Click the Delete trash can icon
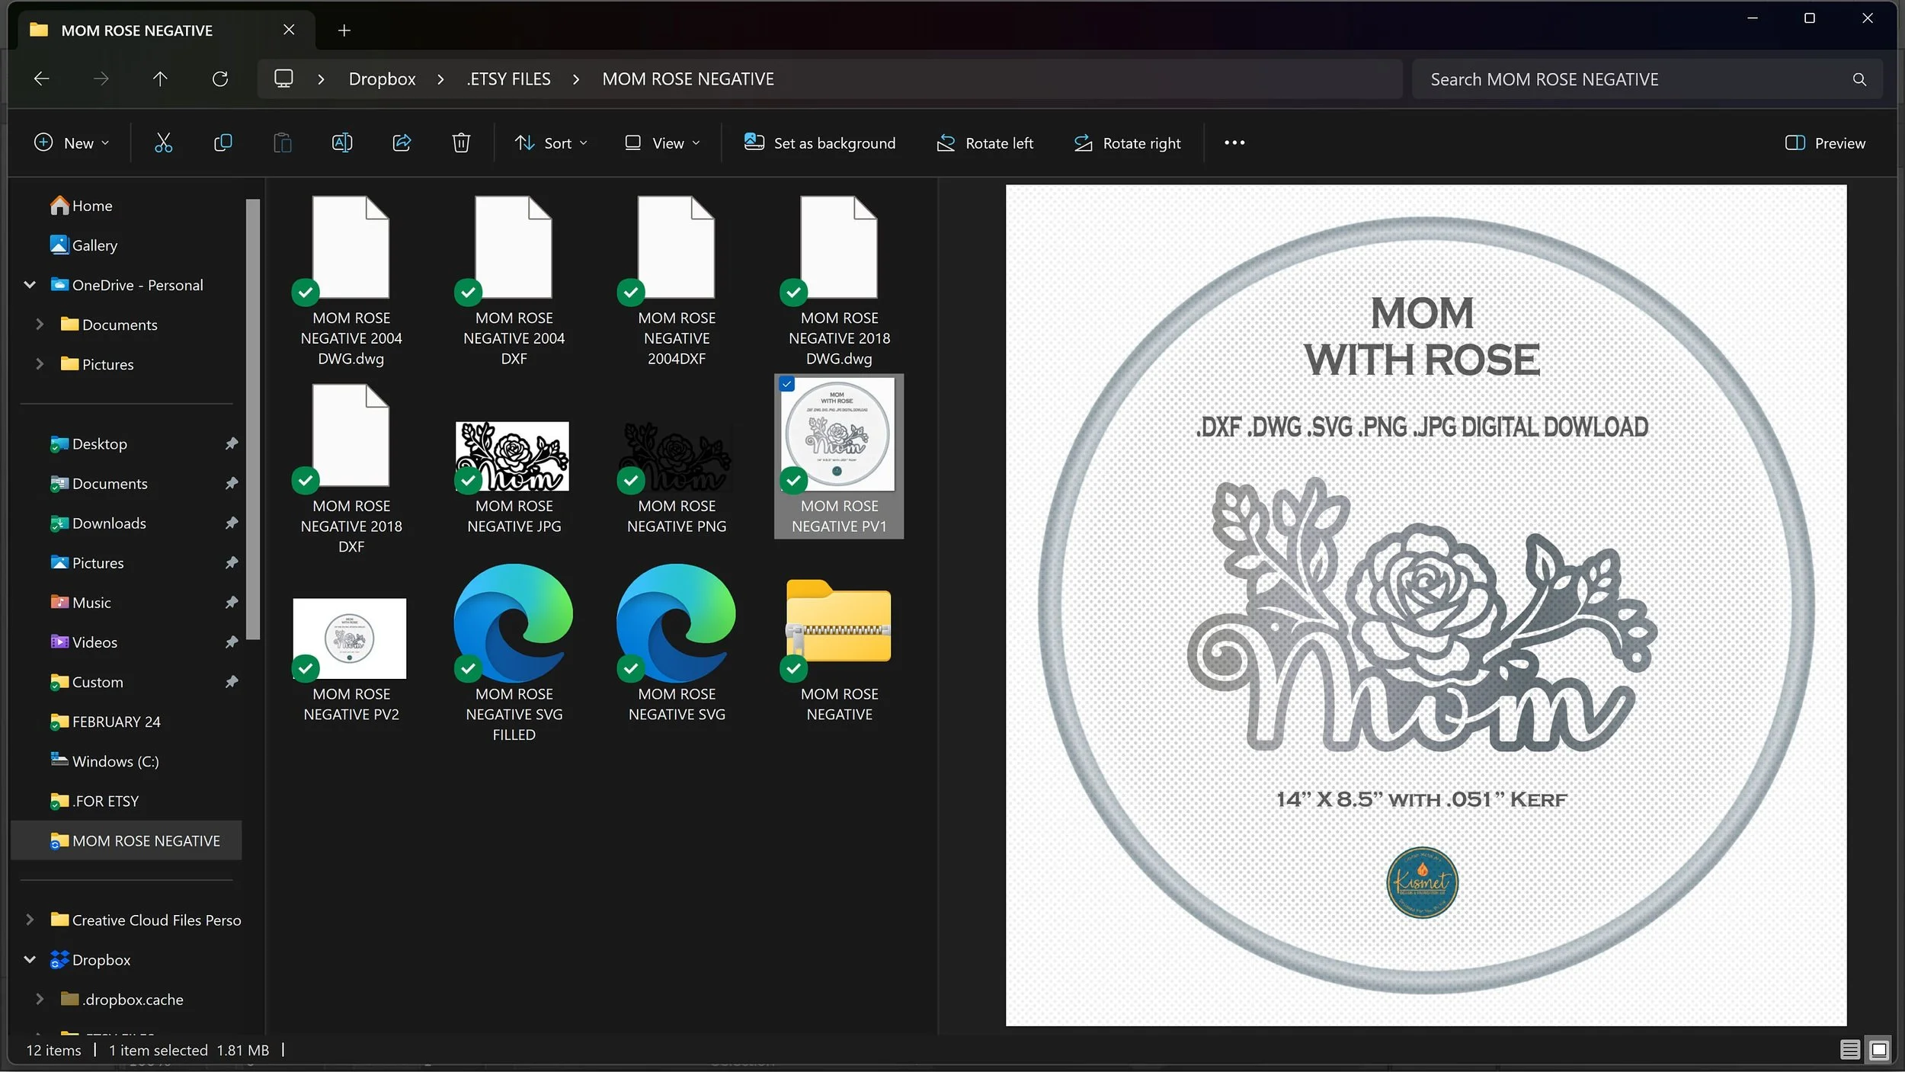 pyautogui.click(x=461, y=142)
